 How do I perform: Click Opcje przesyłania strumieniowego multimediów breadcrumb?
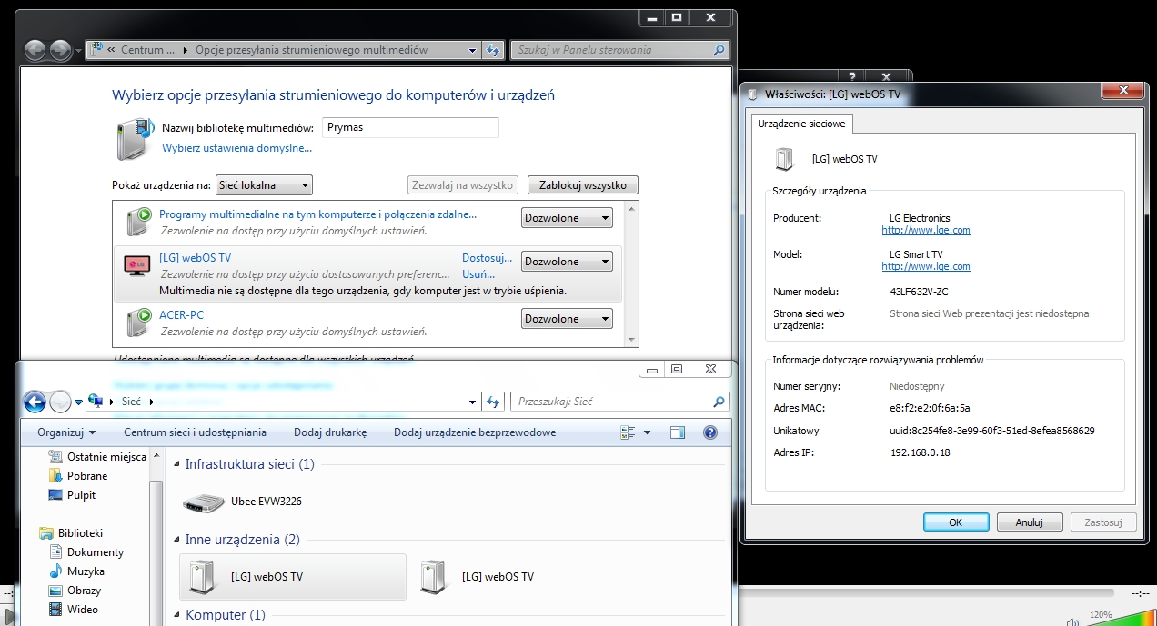click(311, 50)
